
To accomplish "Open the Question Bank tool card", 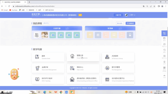I will tap(48, 57).
